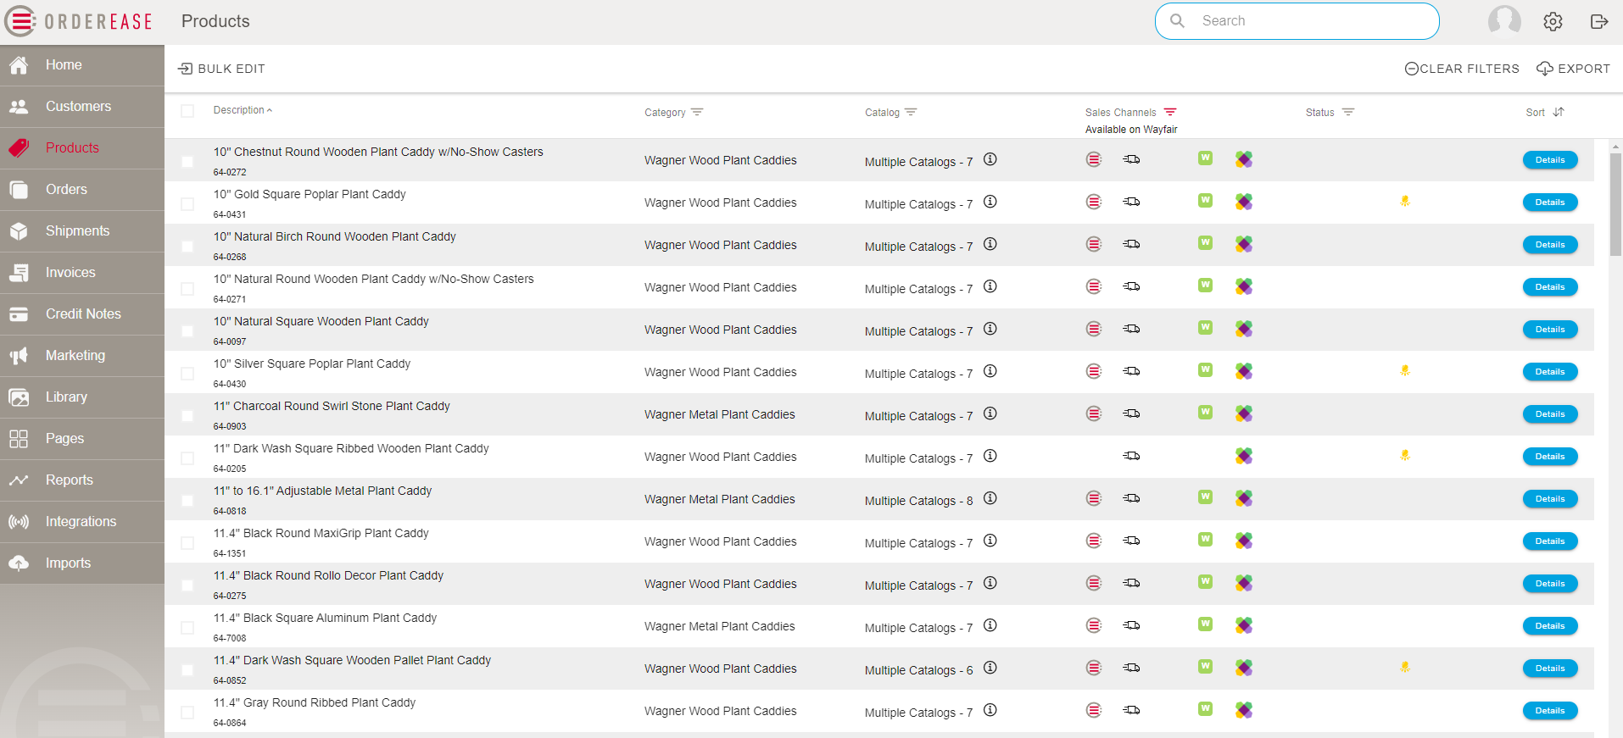Select checkbox for 10" Natural Birch Round Wooden Plant Caddy
This screenshot has height=738, width=1623.
pos(187,247)
